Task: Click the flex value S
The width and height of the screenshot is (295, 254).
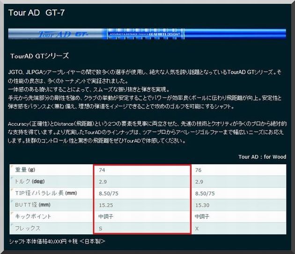Action: (101, 229)
